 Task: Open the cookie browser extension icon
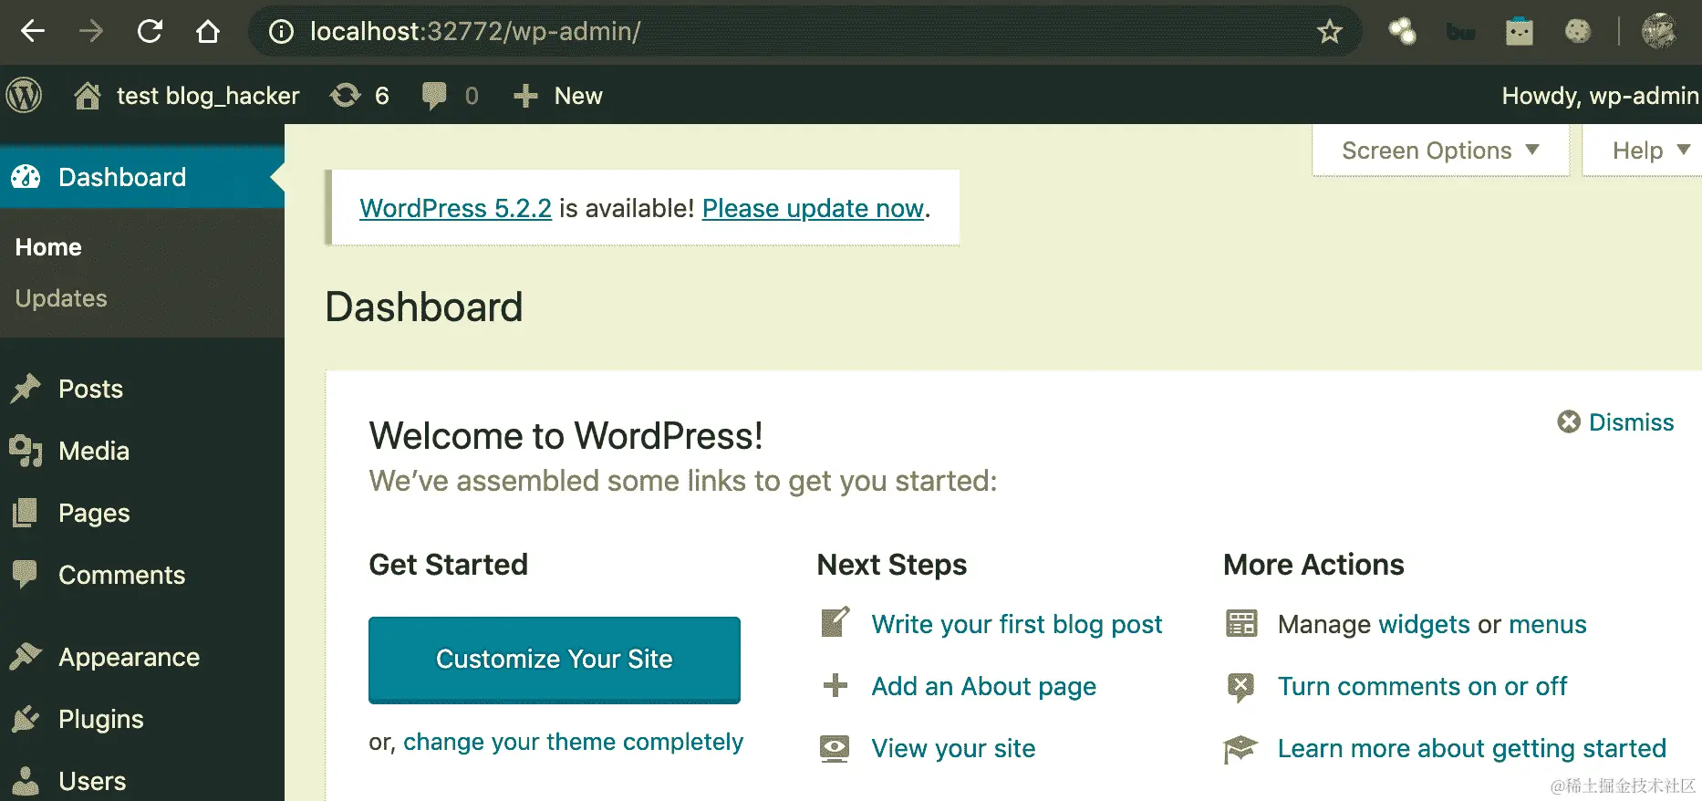click(1577, 32)
